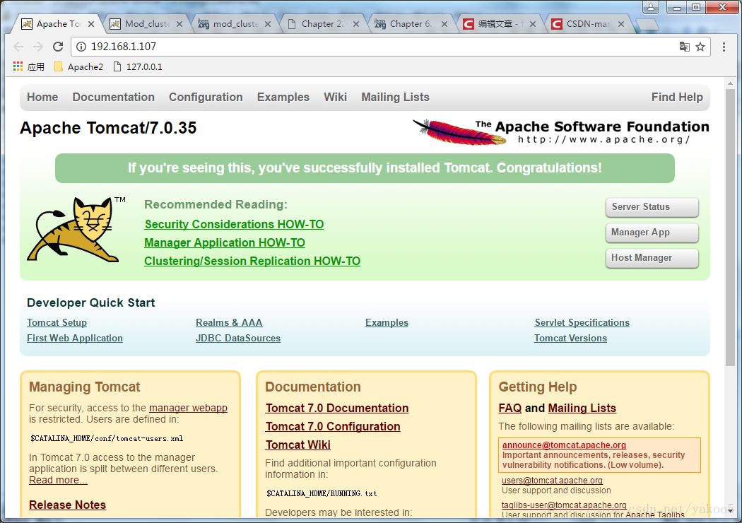The width and height of the screenshot is (742, 523).
Task: Click Read more... in Managing Tomcat
Action: point(58,480)
